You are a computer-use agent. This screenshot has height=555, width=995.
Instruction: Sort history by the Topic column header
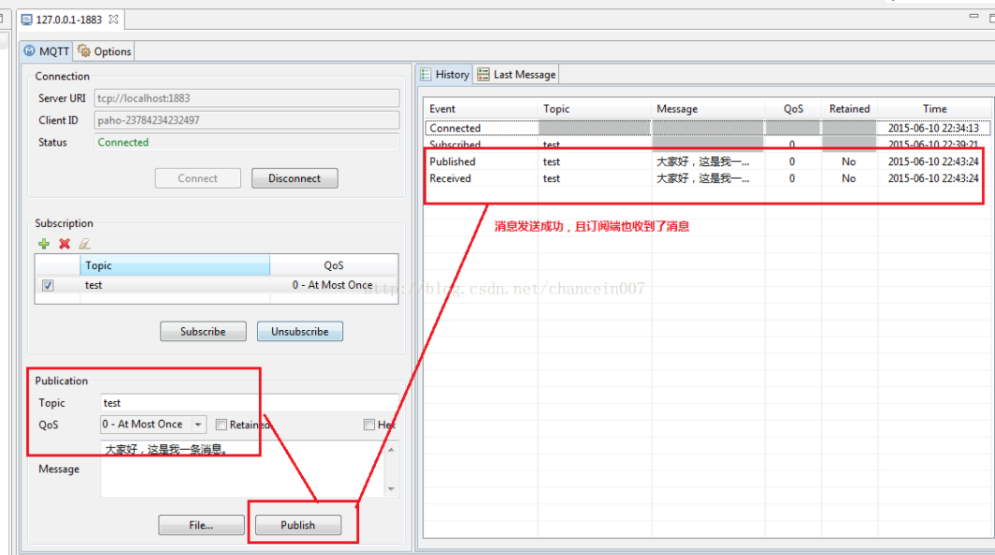click(x=595, y=109)
